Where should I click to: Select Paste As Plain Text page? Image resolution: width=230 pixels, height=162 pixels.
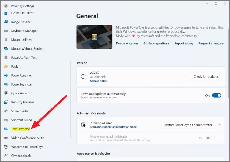click(x=24, y=58)
